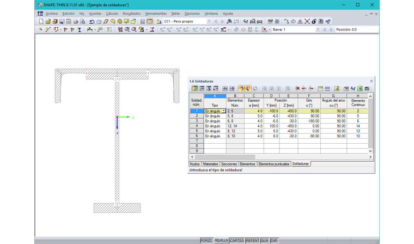
Task: Open the Archivo menu
Action: click(x=52, y=14)
